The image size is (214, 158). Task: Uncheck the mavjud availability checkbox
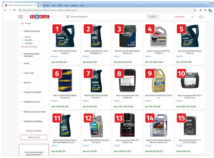23,23
